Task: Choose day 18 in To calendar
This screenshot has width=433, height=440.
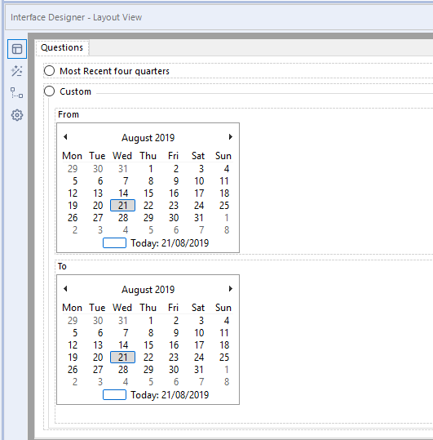Action: (224, 345)
